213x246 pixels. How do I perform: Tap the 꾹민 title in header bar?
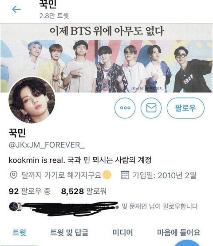click(48, 4)
